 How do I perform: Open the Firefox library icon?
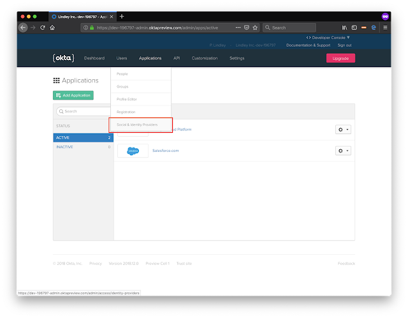click(344, 27)
